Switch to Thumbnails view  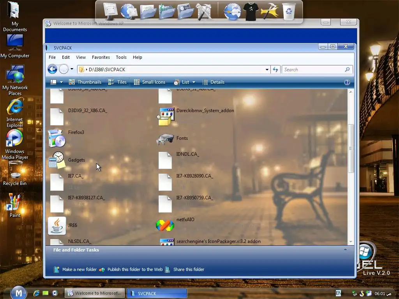pyautogui.click(x=85, y=82)
